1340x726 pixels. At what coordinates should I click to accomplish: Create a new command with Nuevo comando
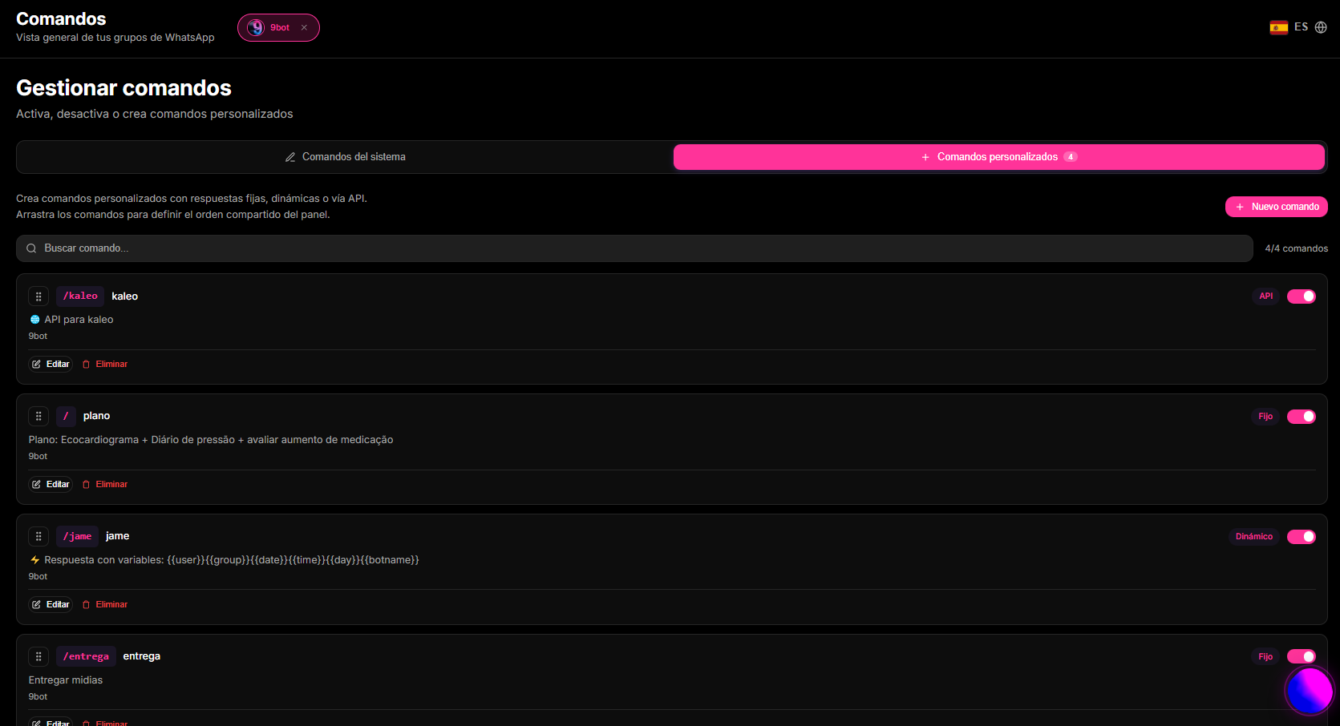(x=1276, y=207)
